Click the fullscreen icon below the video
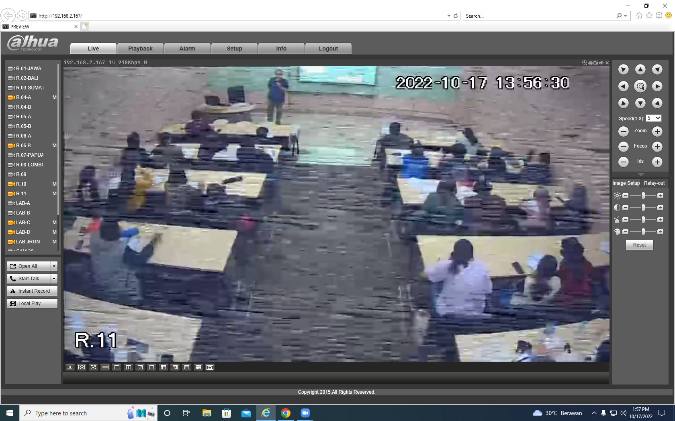Image resolution: width=675 pixels, height=421 pixels. pos(93,367)
